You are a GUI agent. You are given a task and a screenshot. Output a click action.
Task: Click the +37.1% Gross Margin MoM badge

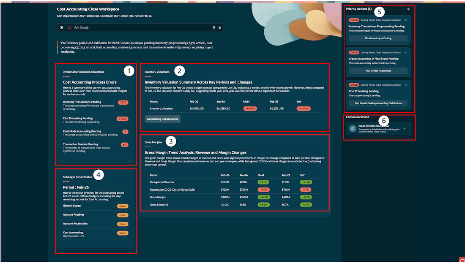point(264,197)
